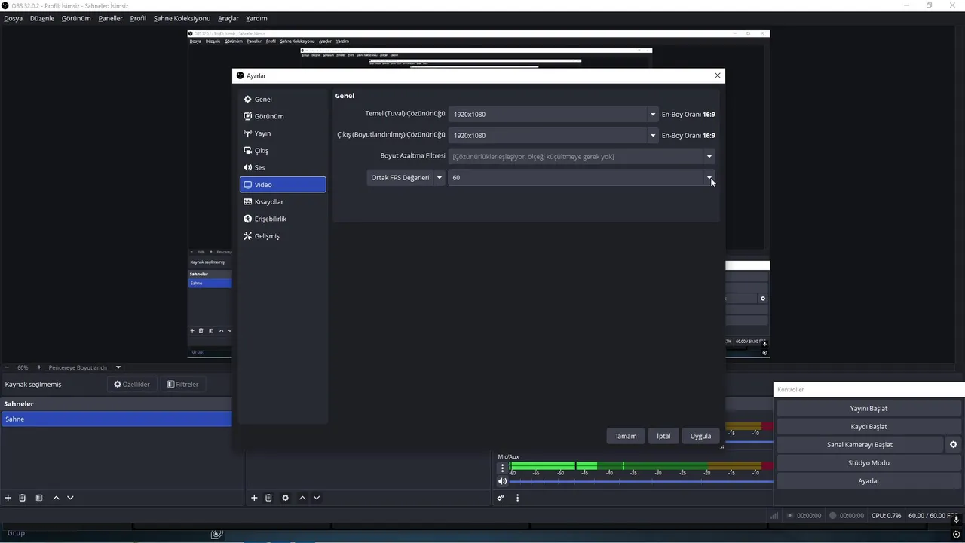Switch to Çıkış settings category
The width and height of the screenshot is (965, 543).
[x=283, y=151]
